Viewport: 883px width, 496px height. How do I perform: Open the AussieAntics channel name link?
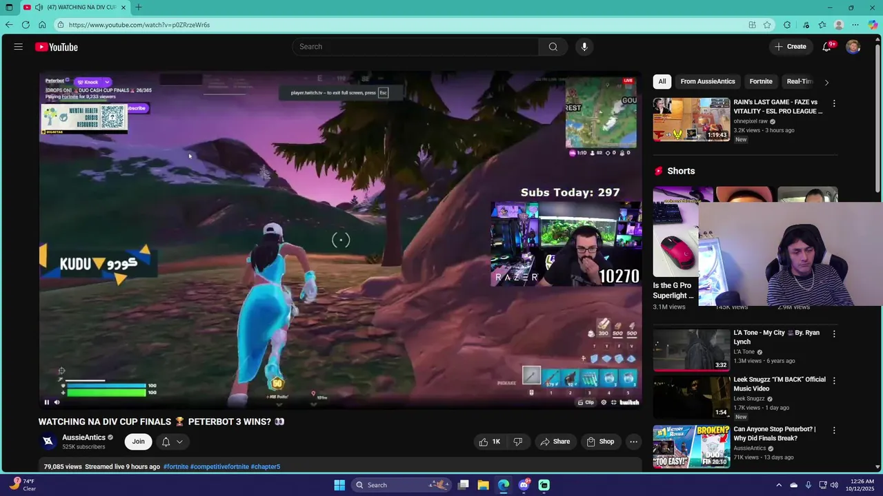tap(84, 437)
